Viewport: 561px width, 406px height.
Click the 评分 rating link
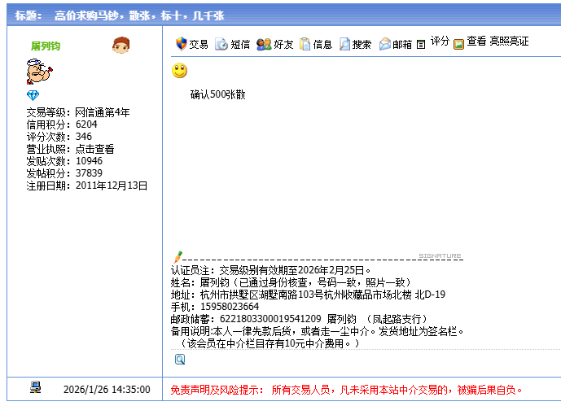(x=440, y=41)
